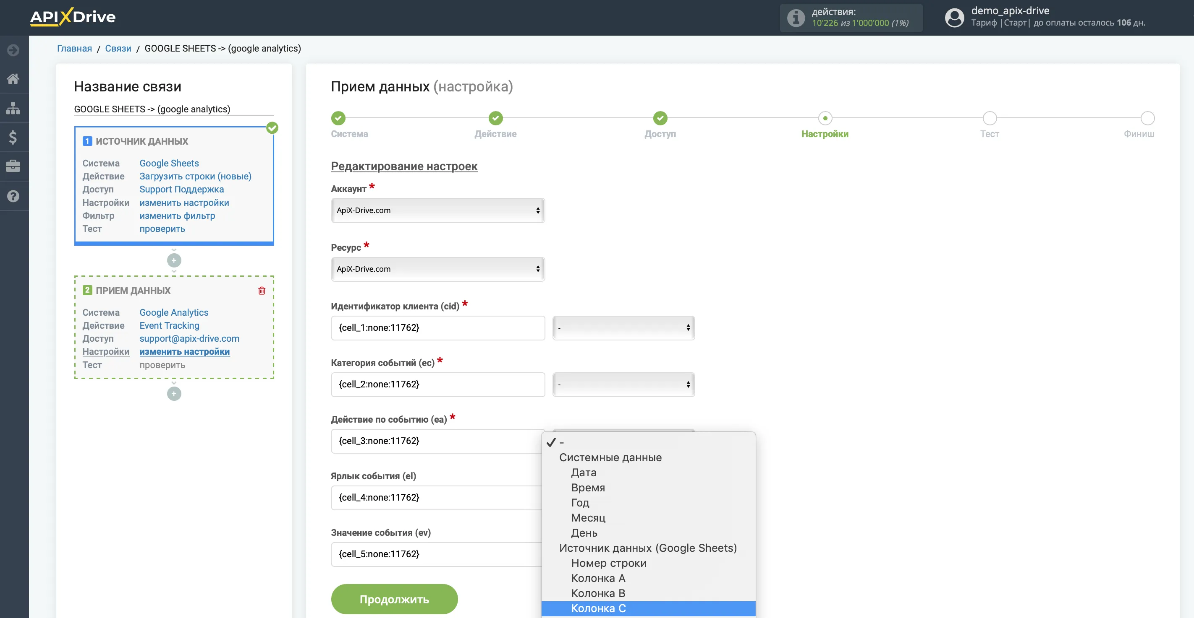Click source изменить настройки link
Image resolution: width=1194 pixels, height=618 pixels.
coord(184,203)
